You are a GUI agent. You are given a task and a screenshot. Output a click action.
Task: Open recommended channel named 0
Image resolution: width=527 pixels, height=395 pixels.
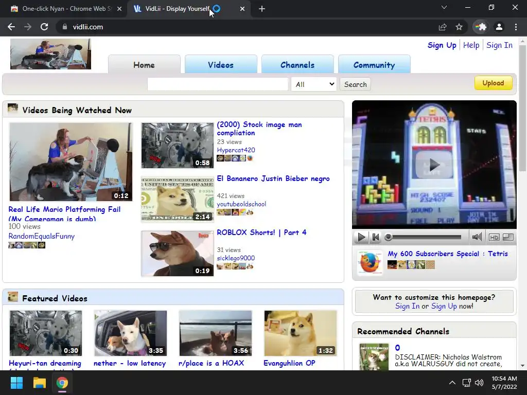point(397,348)
